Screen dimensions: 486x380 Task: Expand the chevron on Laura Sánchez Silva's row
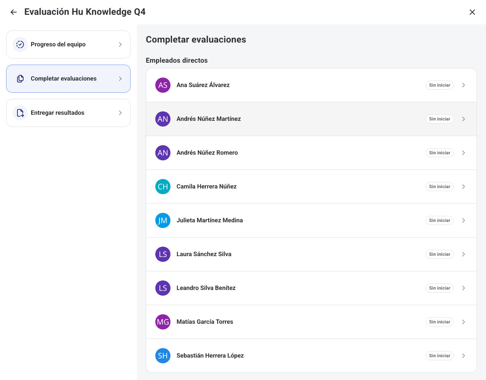click(464, 254)
